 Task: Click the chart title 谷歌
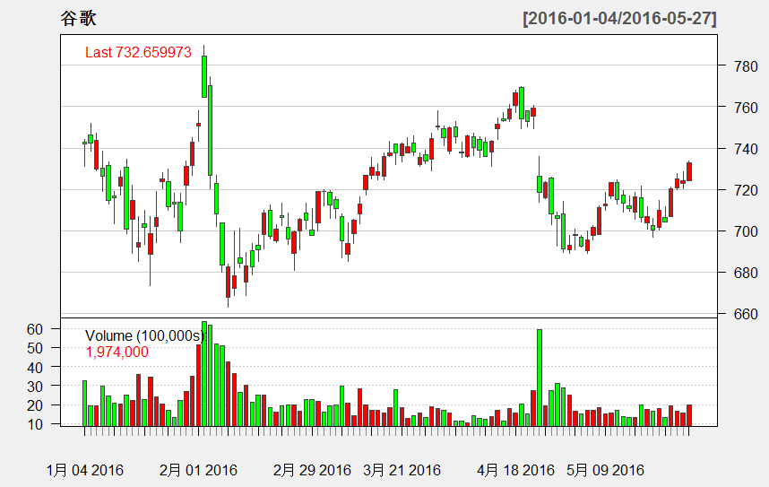coord(79,19)
